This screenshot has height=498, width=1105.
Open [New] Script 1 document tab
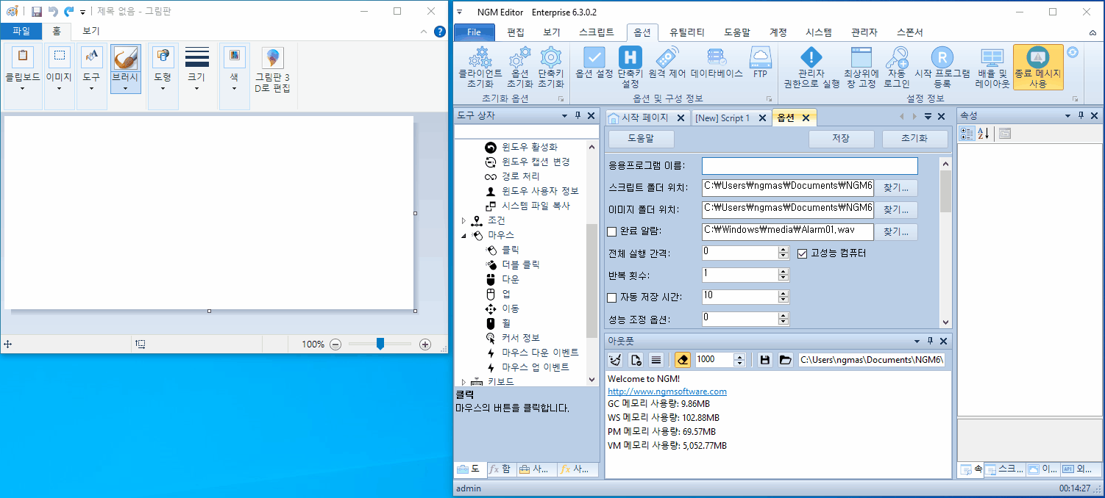click(722, 118)
